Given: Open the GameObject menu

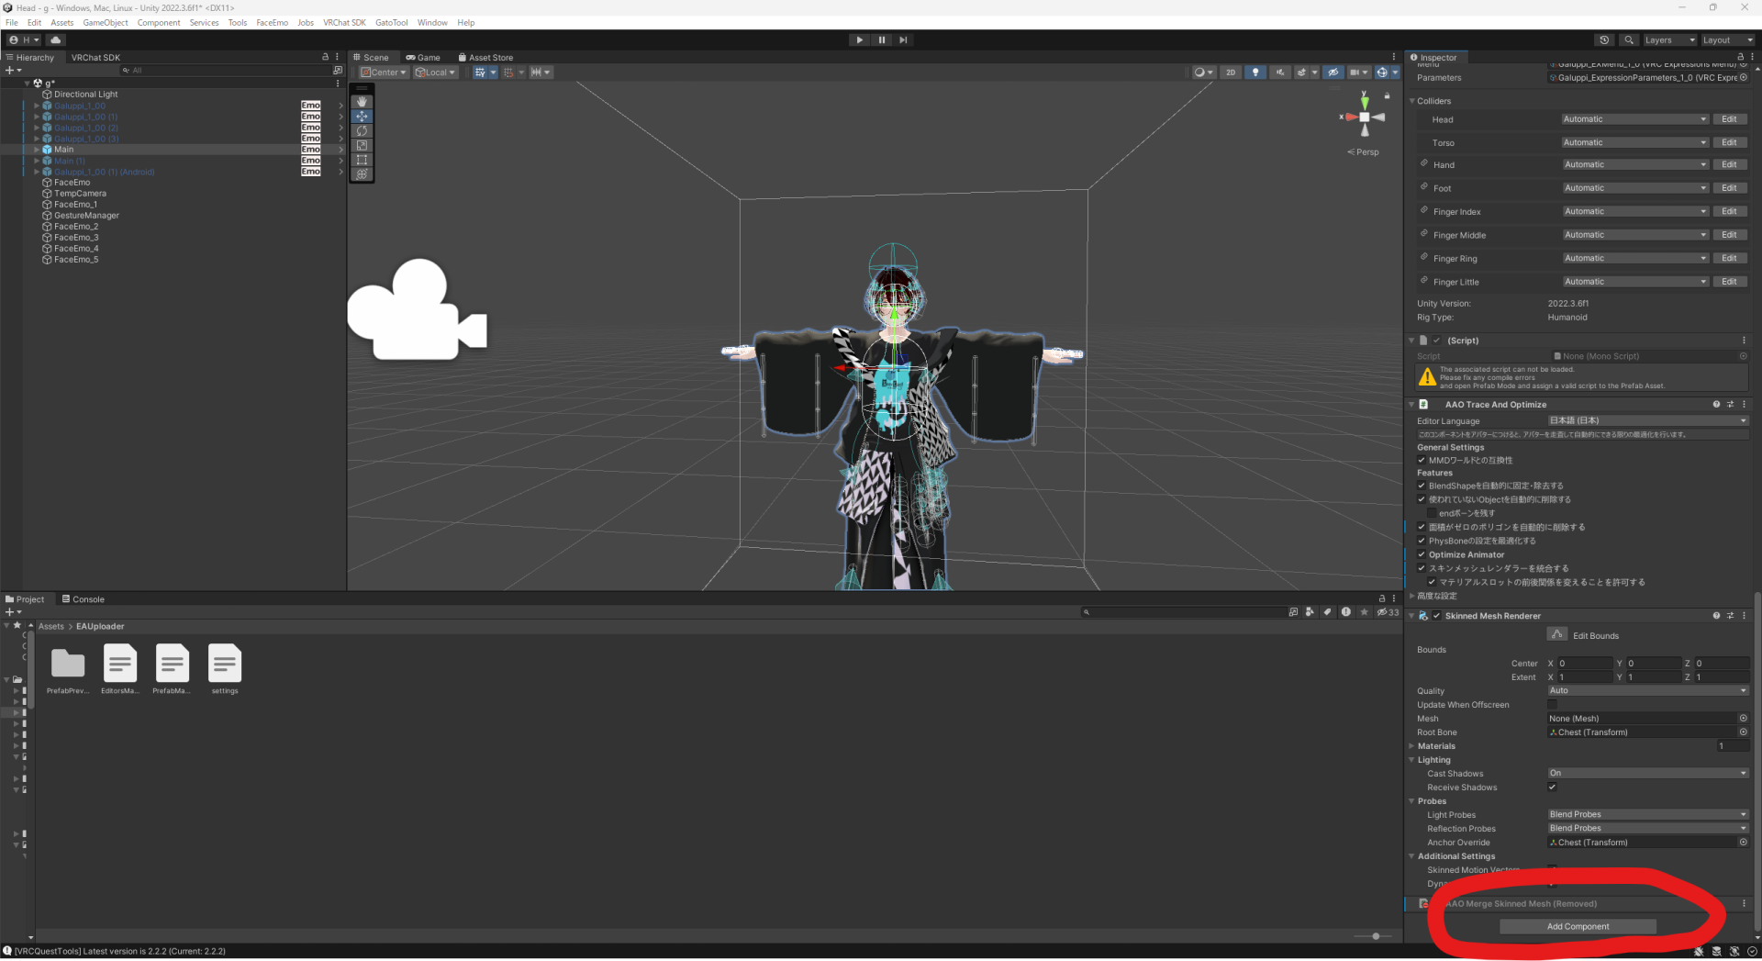Looking at the screenshot, I should (x=106, y=23).
